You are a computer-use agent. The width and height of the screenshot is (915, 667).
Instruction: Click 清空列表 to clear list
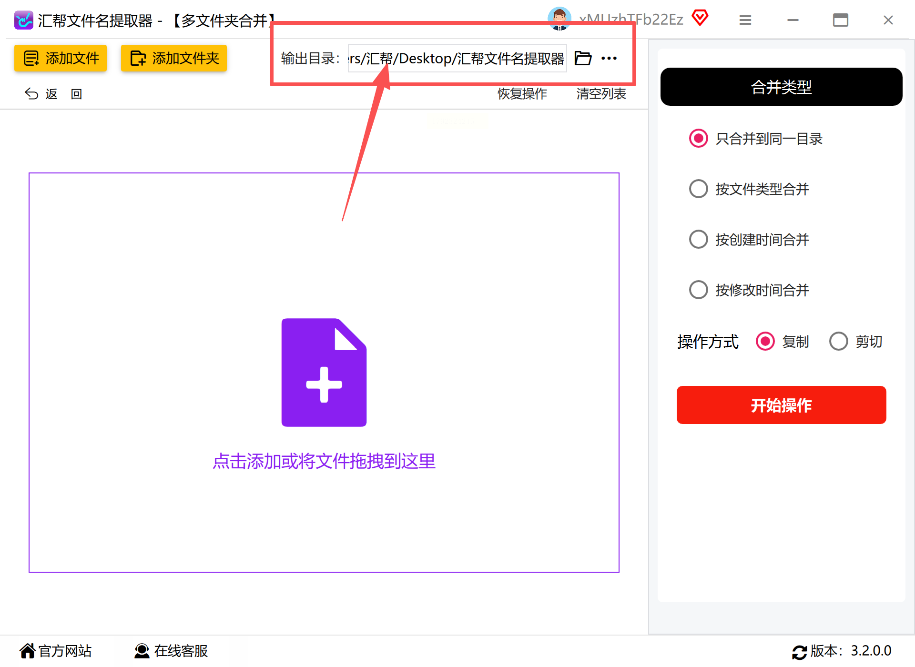click(601, 94)
